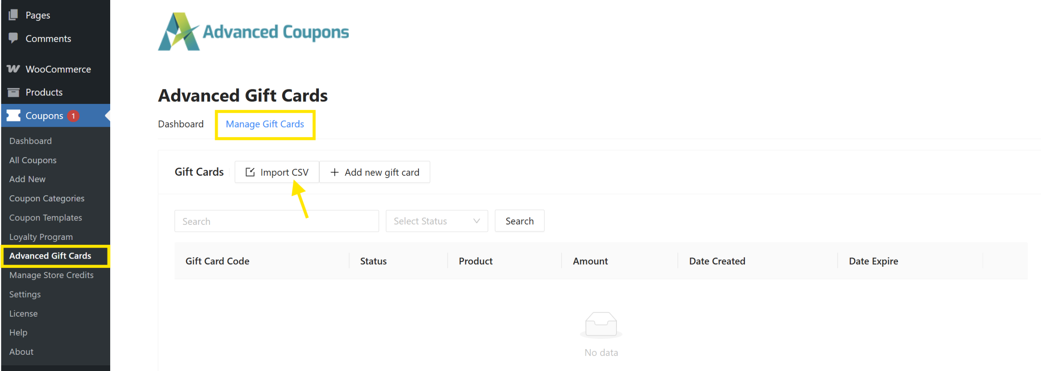
Task: Click the Advanced Coupons logo
Action: click(253, 32)
